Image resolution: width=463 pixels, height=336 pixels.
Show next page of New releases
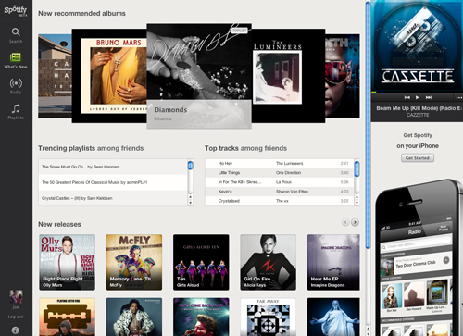coord(355,222)
